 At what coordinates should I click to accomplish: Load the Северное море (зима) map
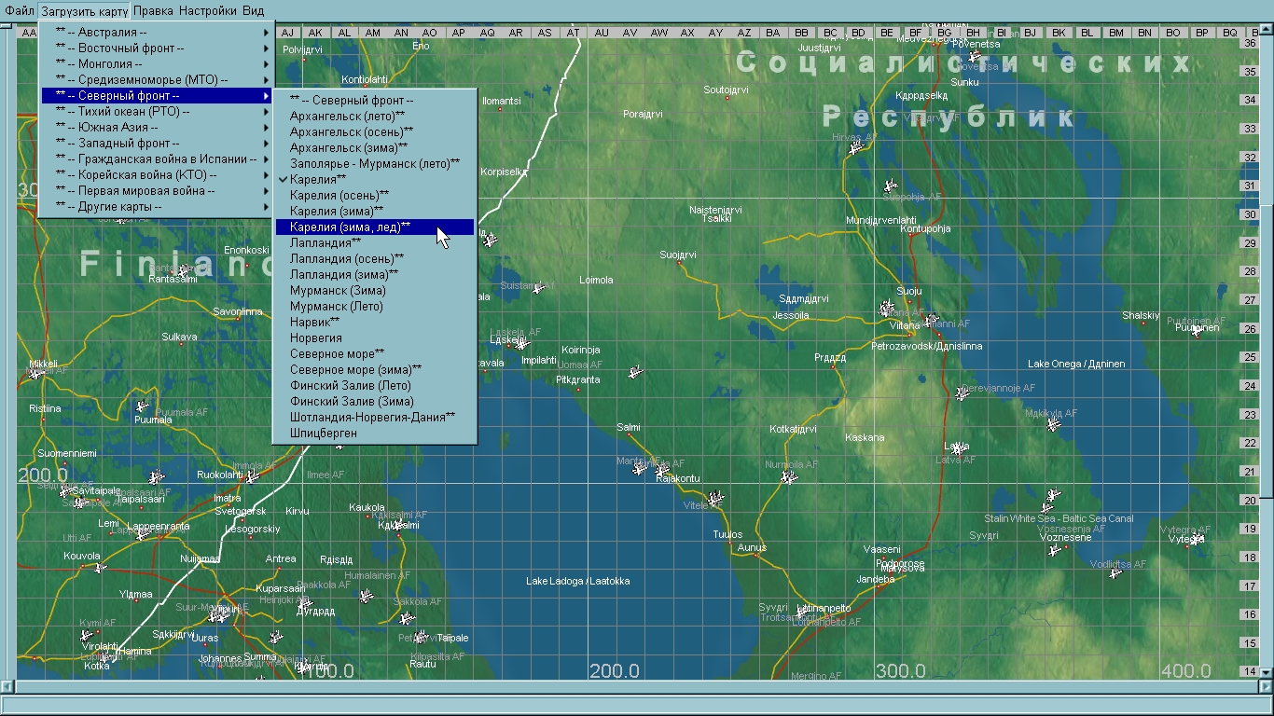coord(375,369)
